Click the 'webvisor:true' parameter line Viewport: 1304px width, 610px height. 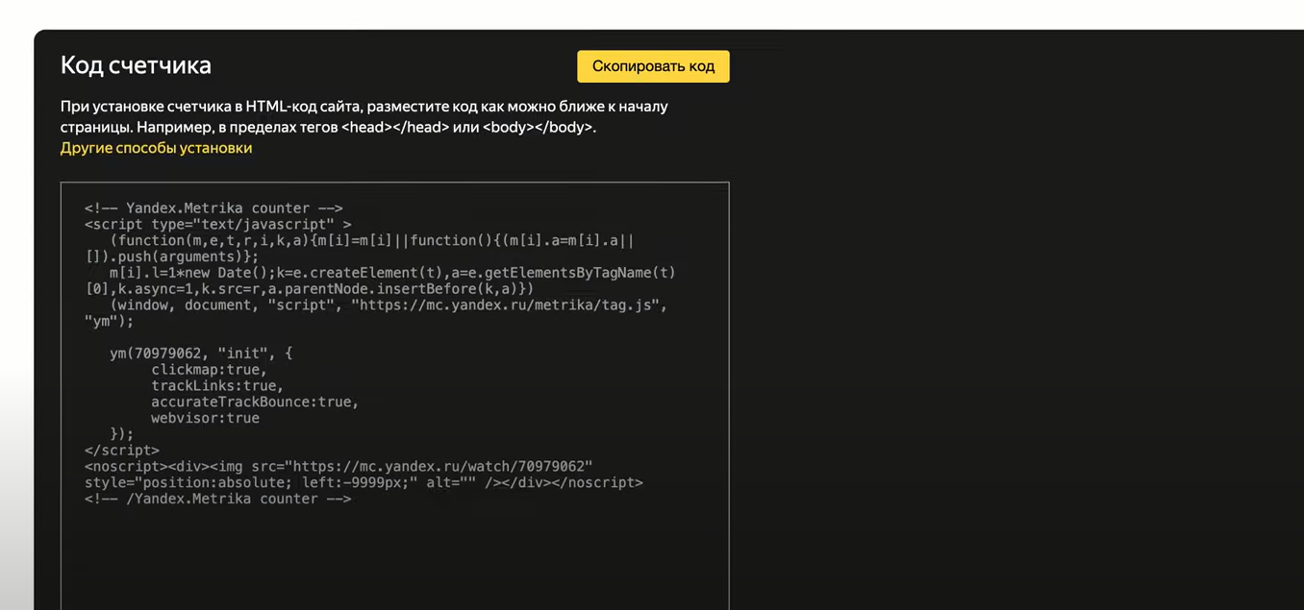tap(205, 419)
